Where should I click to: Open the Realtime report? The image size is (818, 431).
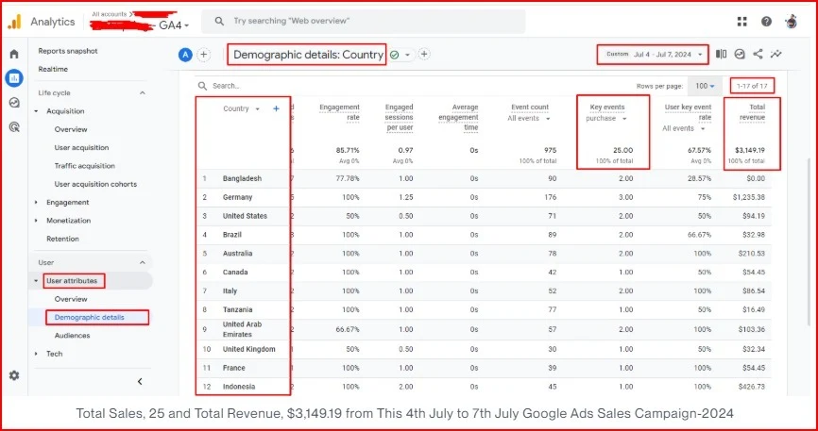53,69
